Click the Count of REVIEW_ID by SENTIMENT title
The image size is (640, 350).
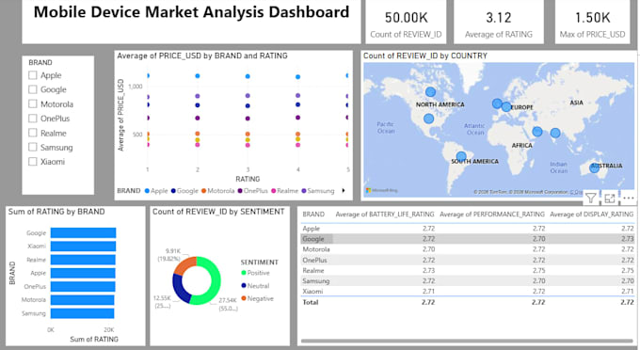(218, 212)
